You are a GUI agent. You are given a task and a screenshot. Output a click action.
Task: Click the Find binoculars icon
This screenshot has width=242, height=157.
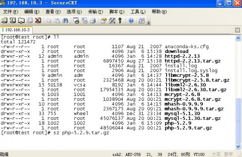pyautogui.click(x=65, y=21)
